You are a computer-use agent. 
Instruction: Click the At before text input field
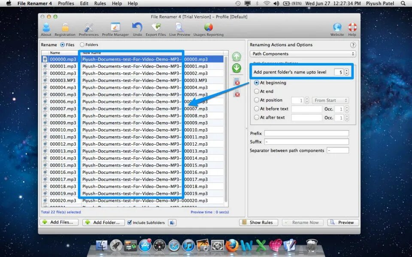tap(306, 109)
